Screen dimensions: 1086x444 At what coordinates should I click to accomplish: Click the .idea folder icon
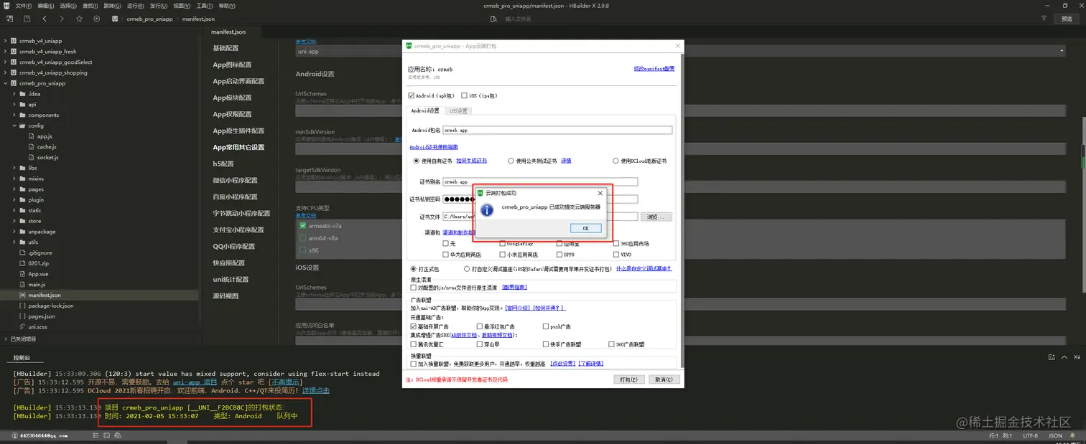pyautogui.click(x=23, y=94)
